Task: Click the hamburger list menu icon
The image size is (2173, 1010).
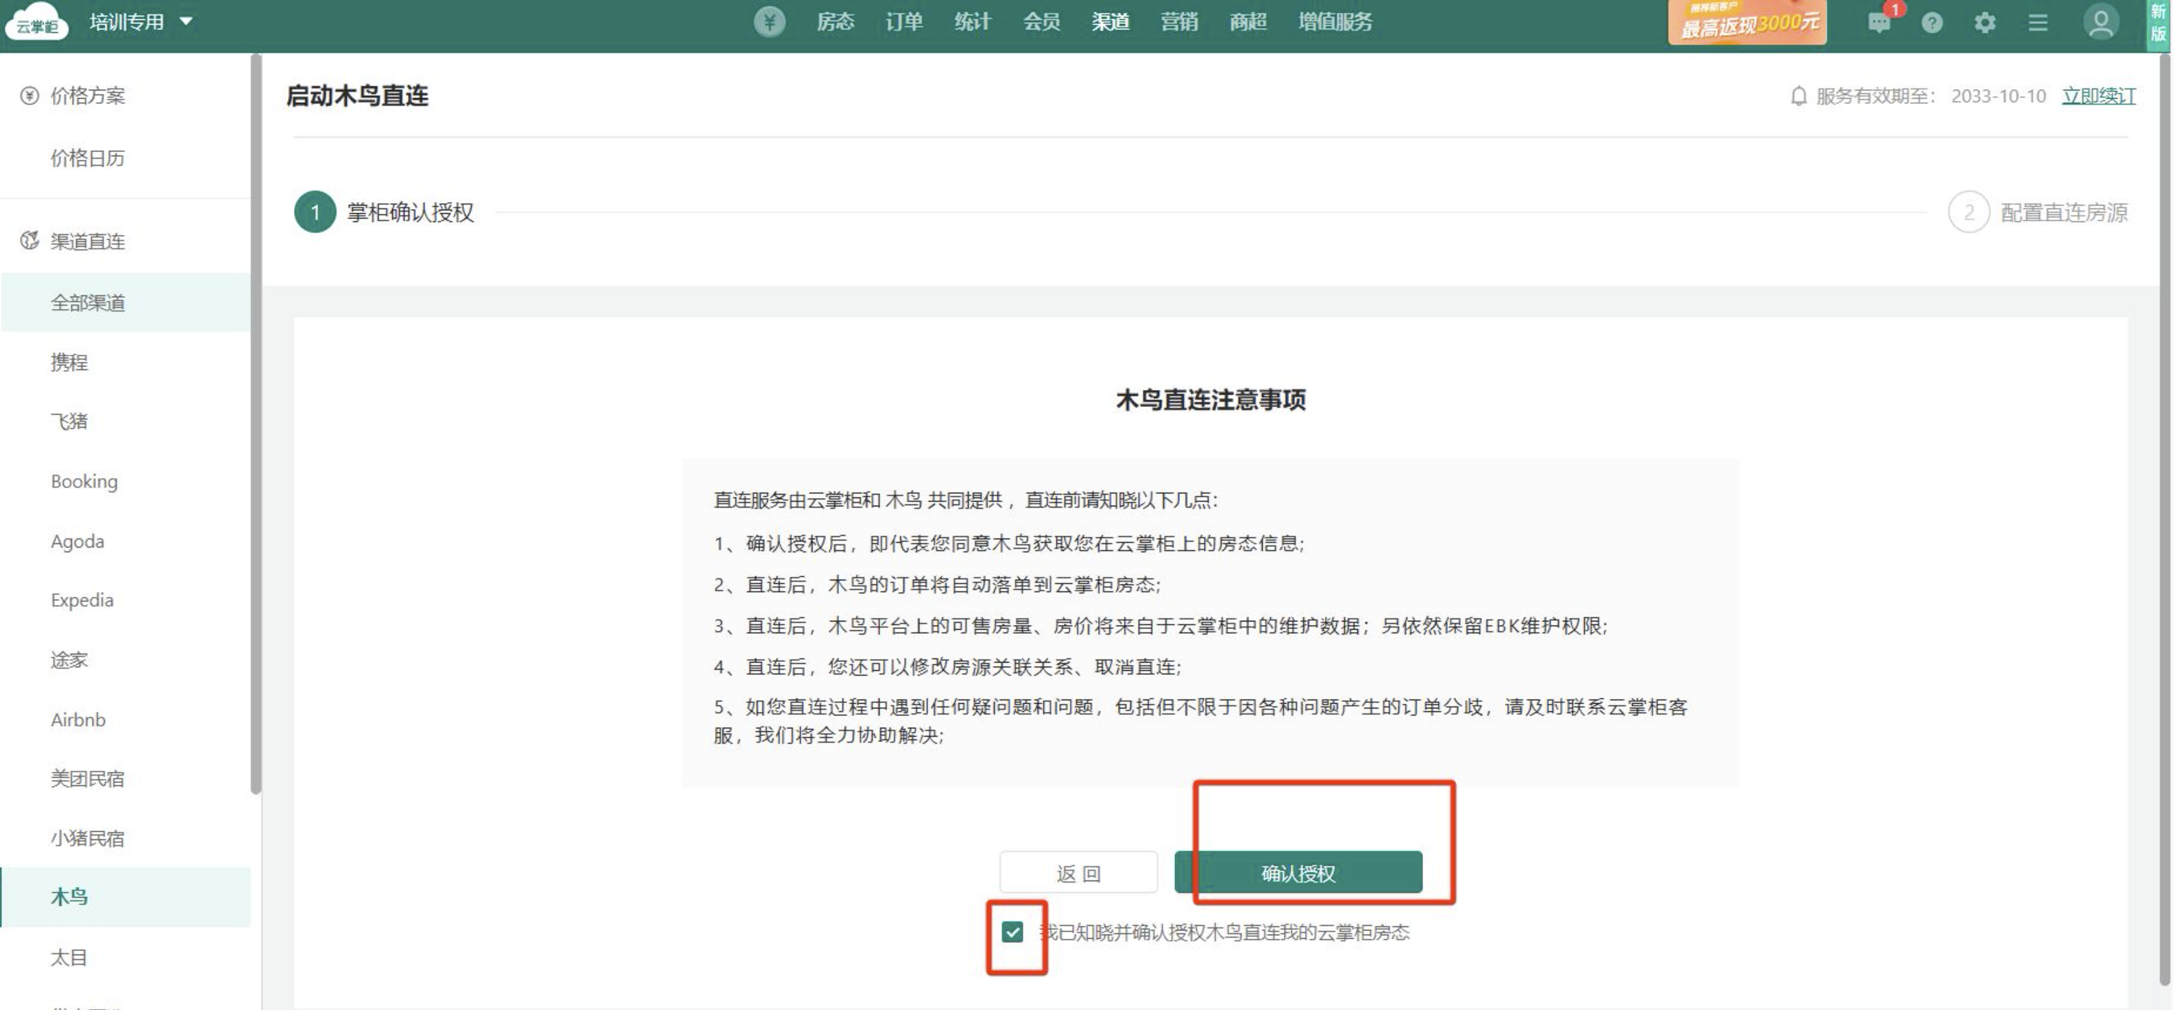Action: click(2037, 23)
